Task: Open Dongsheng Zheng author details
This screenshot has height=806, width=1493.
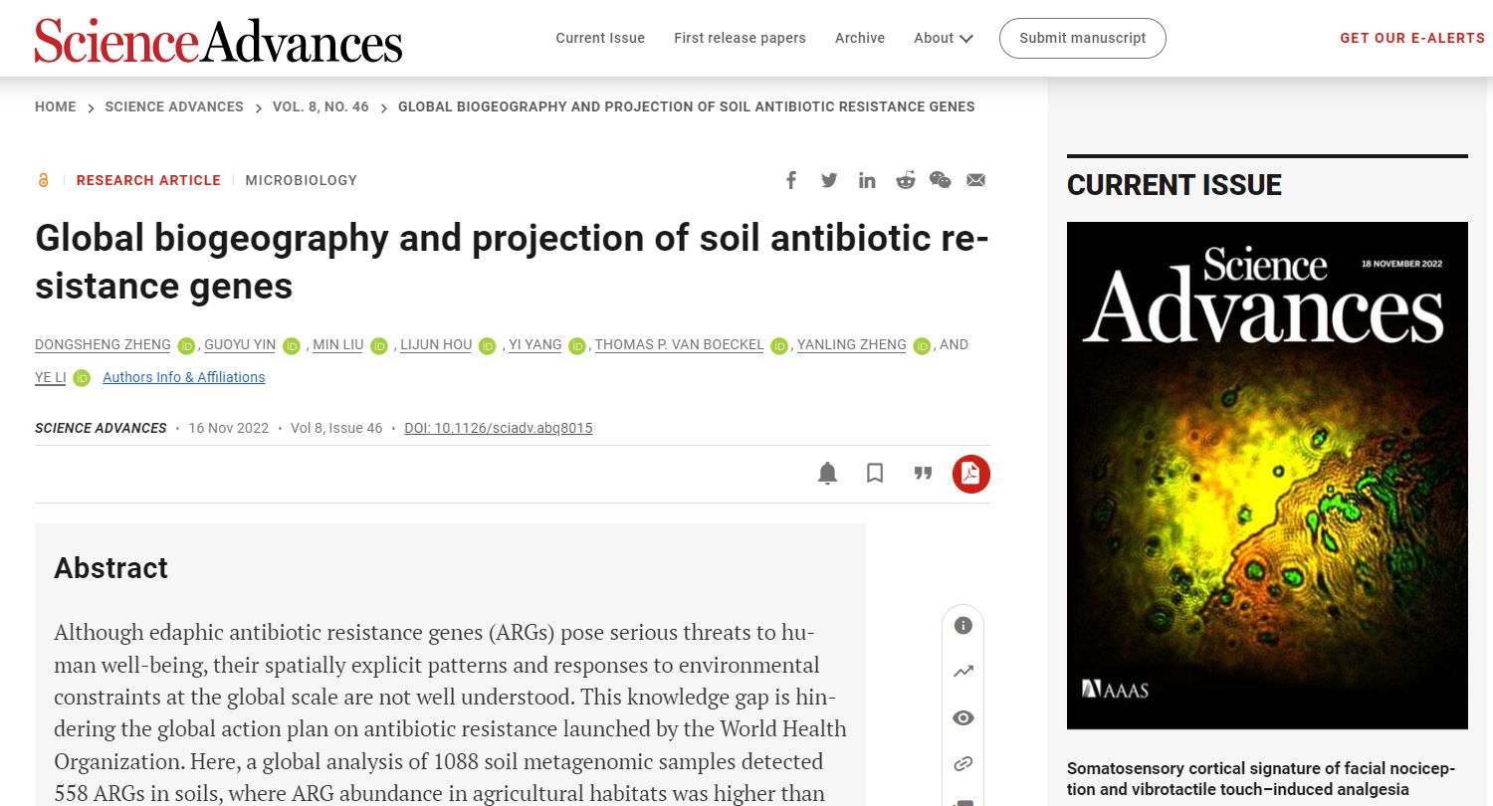Action: [x=102, y=344]
